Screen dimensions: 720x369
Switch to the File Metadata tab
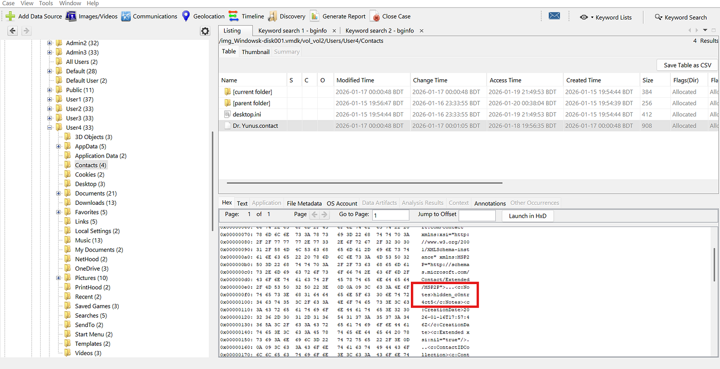point(304,203)
